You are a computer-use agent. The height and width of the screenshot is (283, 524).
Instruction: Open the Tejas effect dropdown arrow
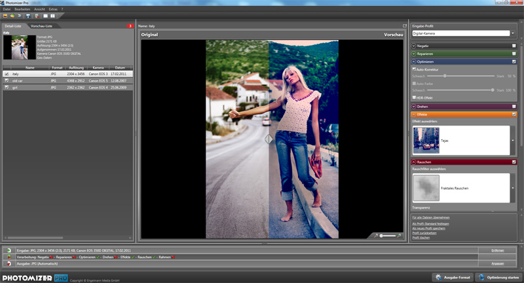(x=513, y=141)
